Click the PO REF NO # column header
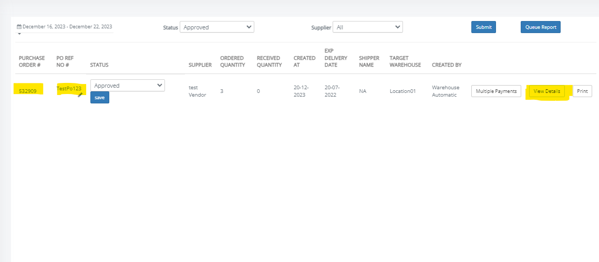The width and height of the screenshot is (599, 262). [x=65, y=61]
